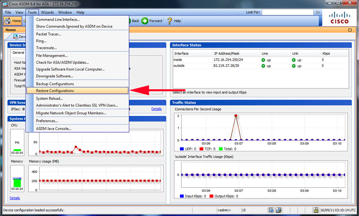This screenshot has width=359, height=216.
Task: Open ASDM Java Console entry
Action: coord(77,129)
